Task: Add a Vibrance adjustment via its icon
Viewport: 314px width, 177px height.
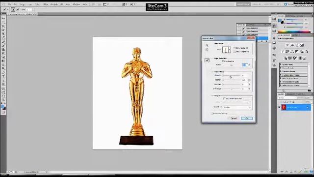Action: pyautogui.click(x=283, y=52)
